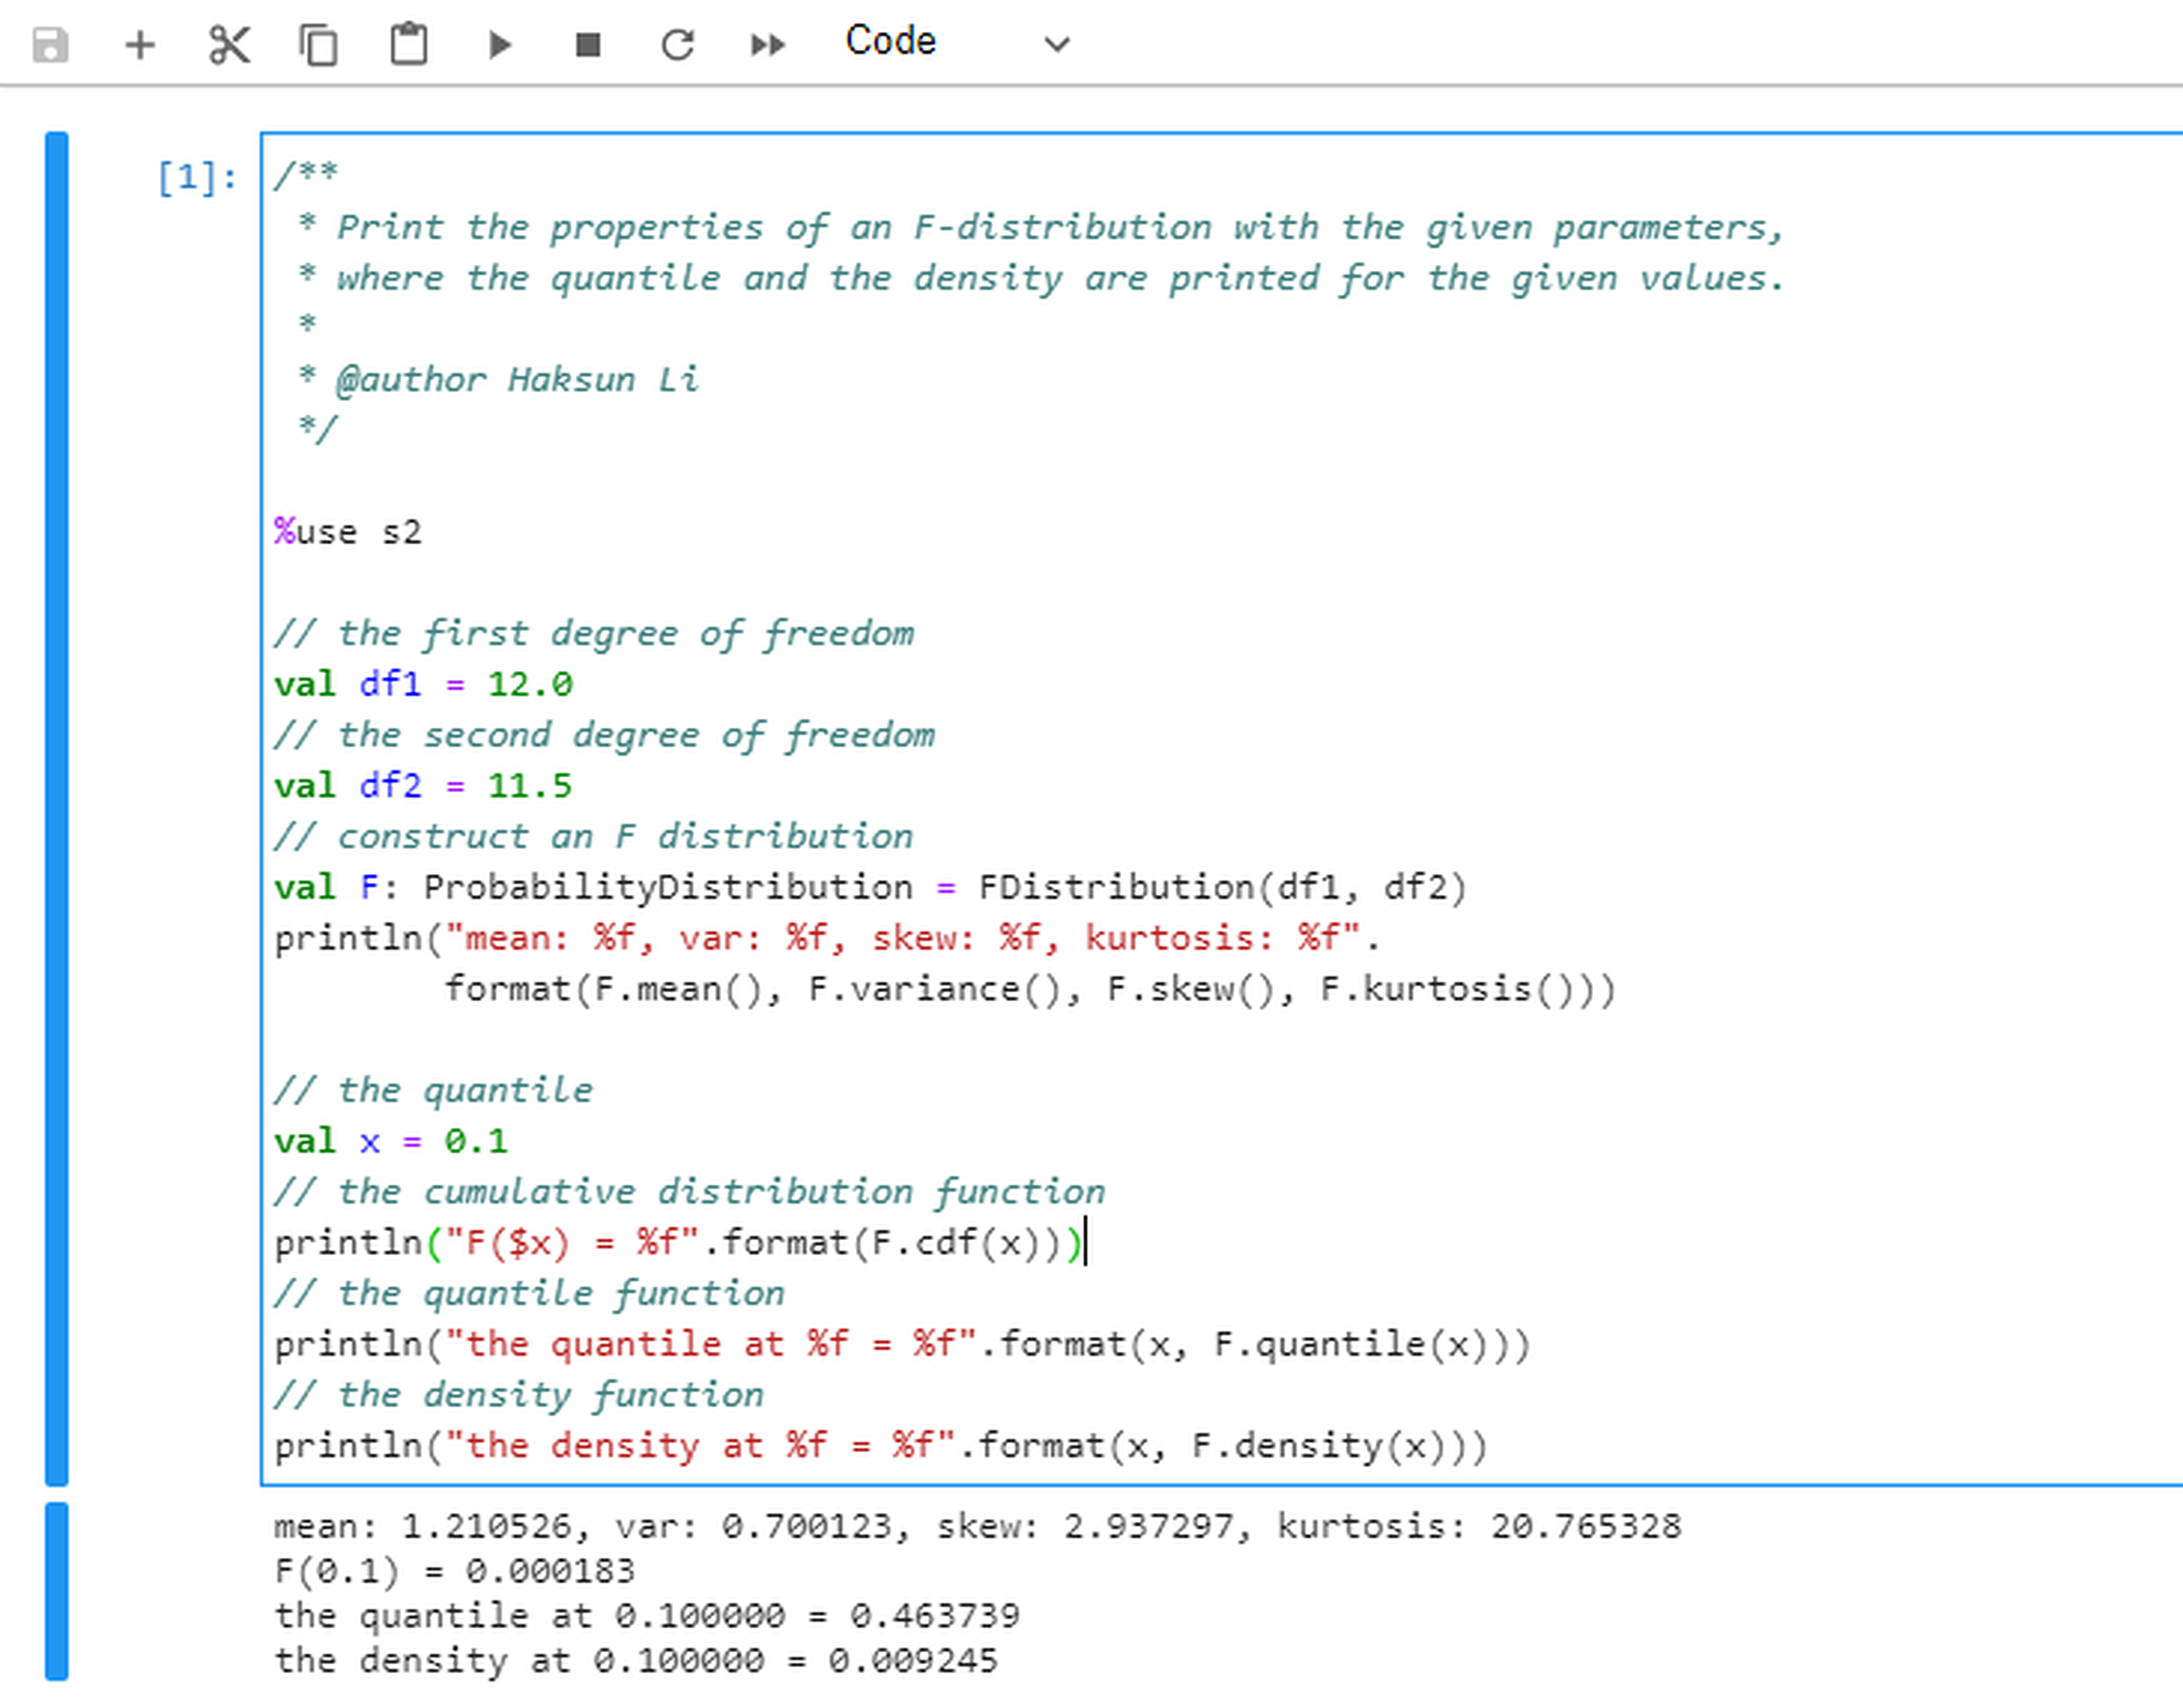Paste cell from the clipboard icon
Screen dimensions: 2183x1708
point(408,44)
